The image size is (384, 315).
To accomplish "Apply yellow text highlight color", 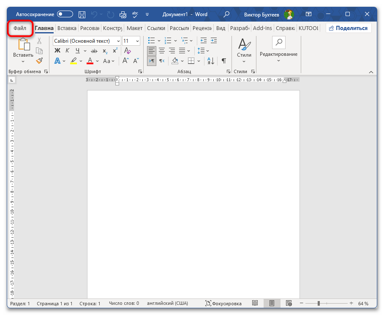I will 73,61.
